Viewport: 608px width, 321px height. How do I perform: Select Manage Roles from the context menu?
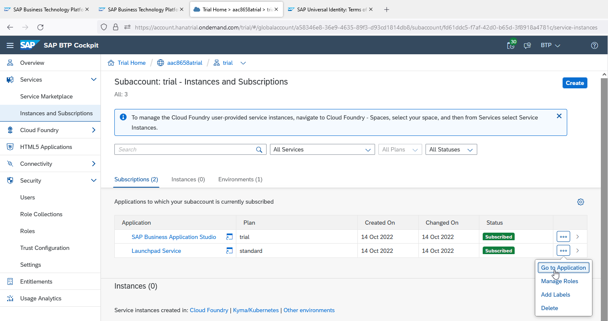559,281
